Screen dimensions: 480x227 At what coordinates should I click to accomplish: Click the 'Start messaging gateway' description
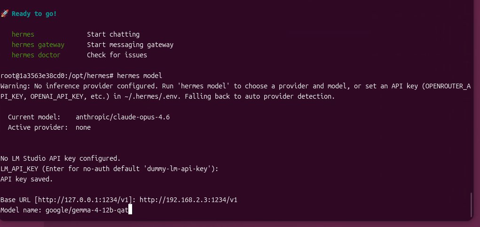130,45
